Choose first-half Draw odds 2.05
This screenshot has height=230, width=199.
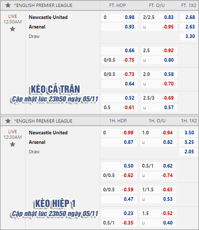point(188,152)
